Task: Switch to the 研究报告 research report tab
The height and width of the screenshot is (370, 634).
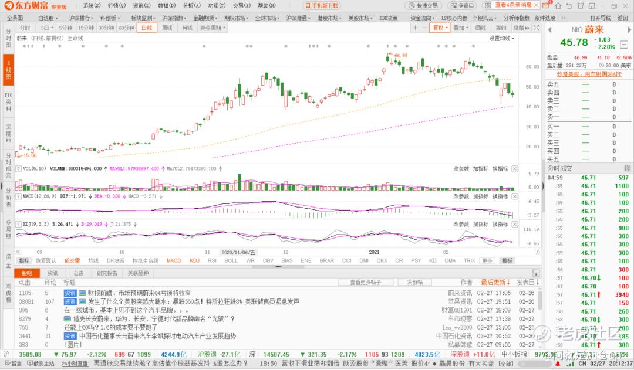Action: 107,273
